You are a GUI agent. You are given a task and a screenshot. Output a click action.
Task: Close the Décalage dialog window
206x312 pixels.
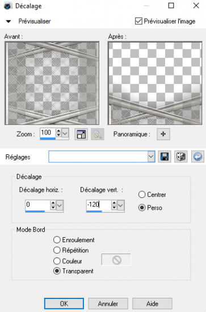196,6
